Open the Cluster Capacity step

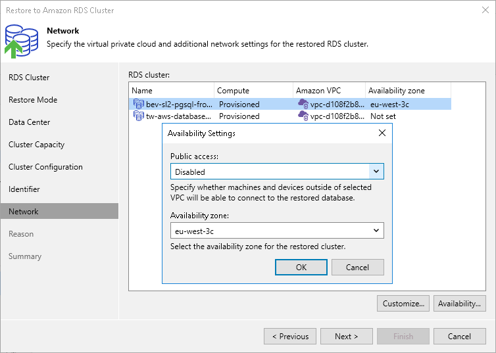point(36,145)
